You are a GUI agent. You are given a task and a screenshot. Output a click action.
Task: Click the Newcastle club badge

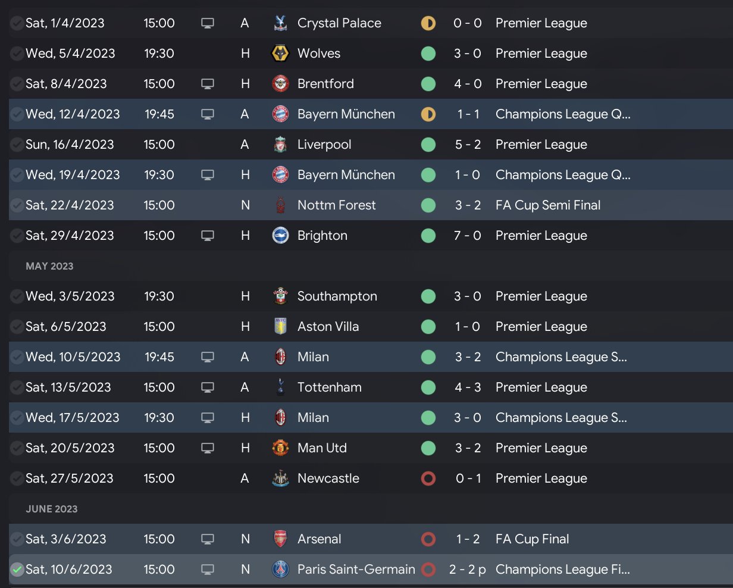tap(280, 478)
